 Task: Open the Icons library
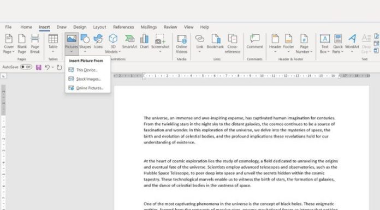click(x=98, y=41)
